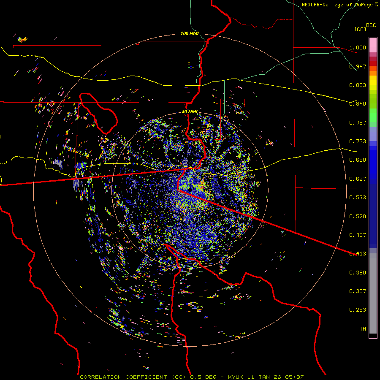Click the 0.627 scale value
The image size is (380, 380).
click(358, 179)
